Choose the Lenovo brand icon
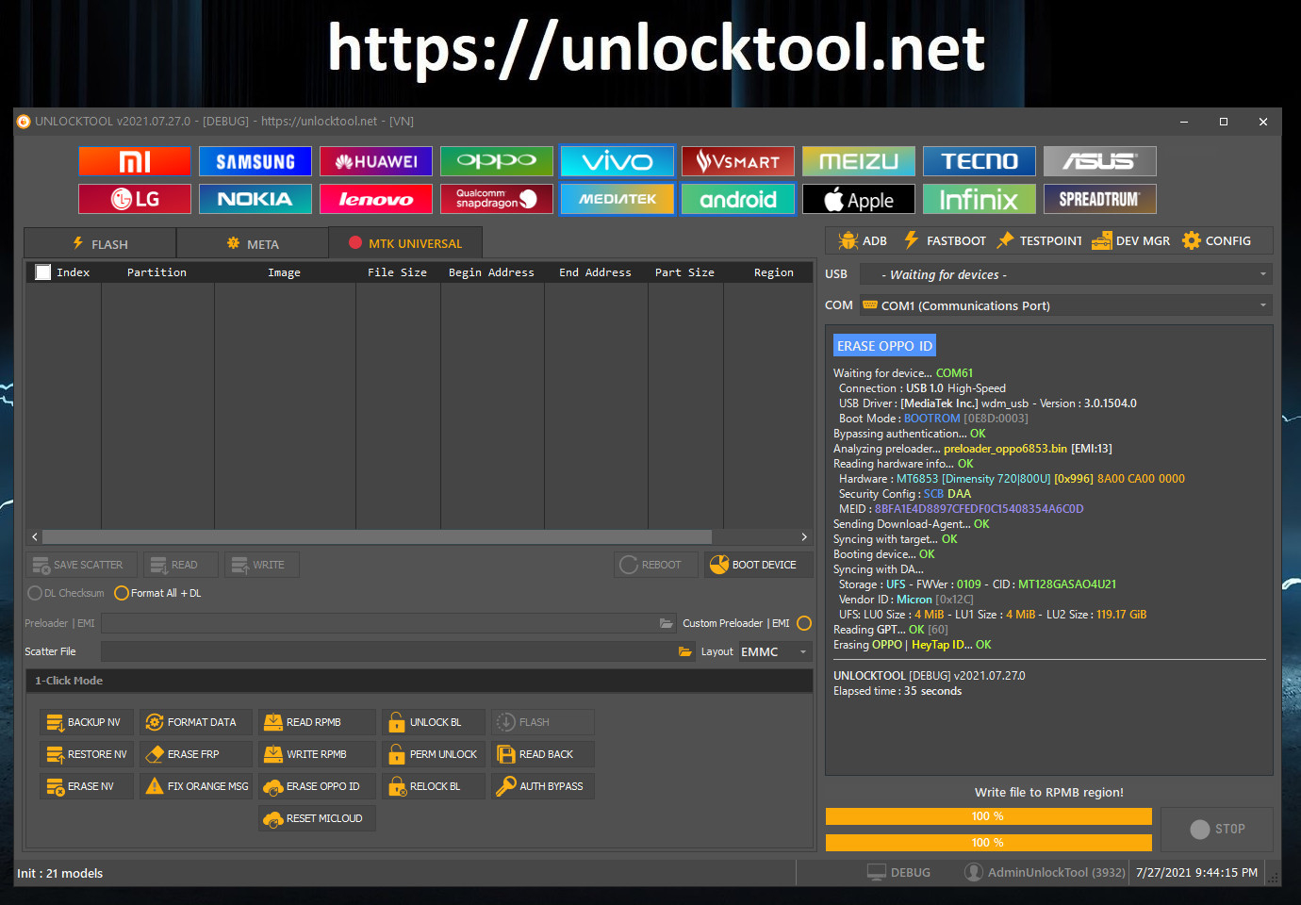 (376, 199)
